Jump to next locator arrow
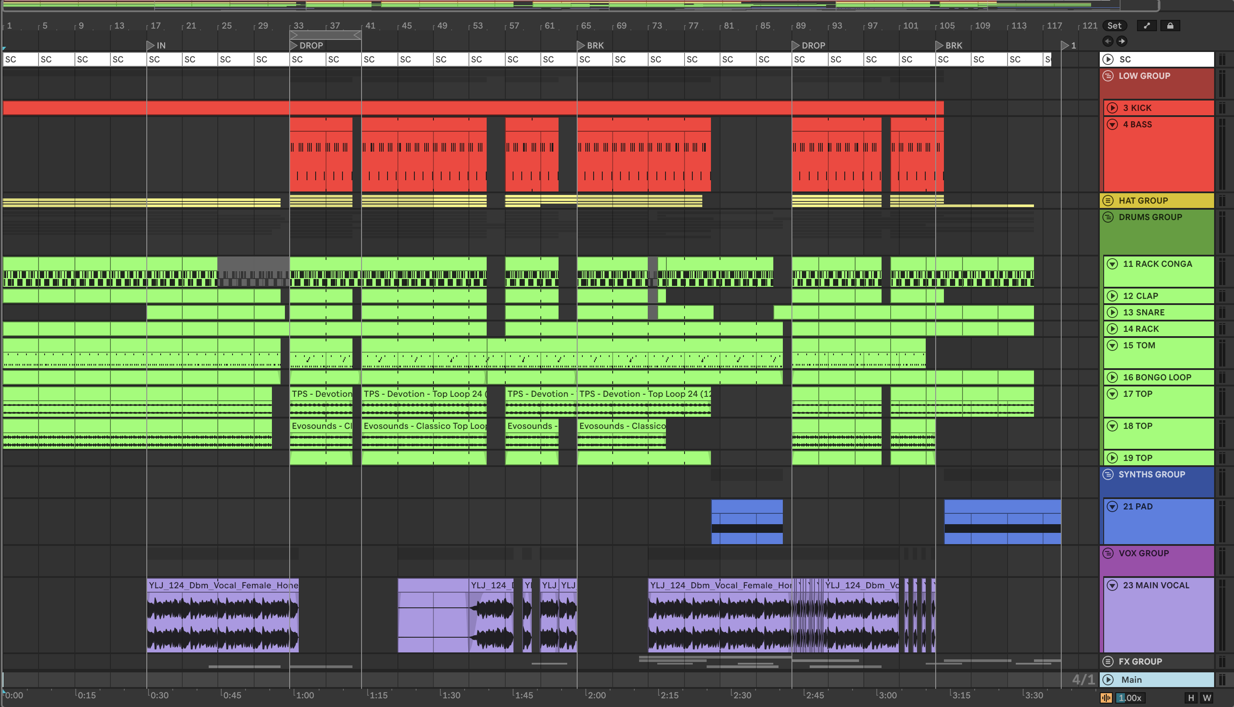Image resolution: width=1234 pixels, height=707 pixels. tap(1121, 41)
